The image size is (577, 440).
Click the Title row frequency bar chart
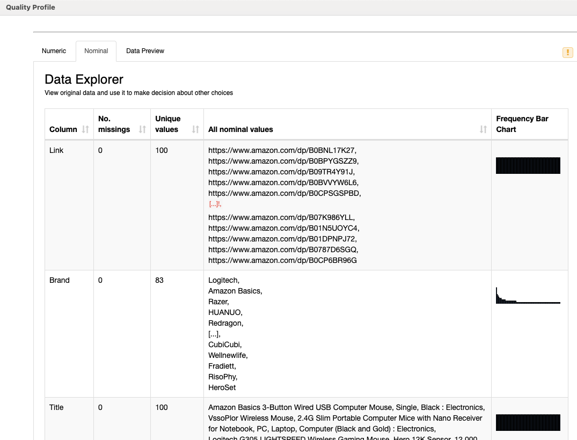click(x=528, y=422)
